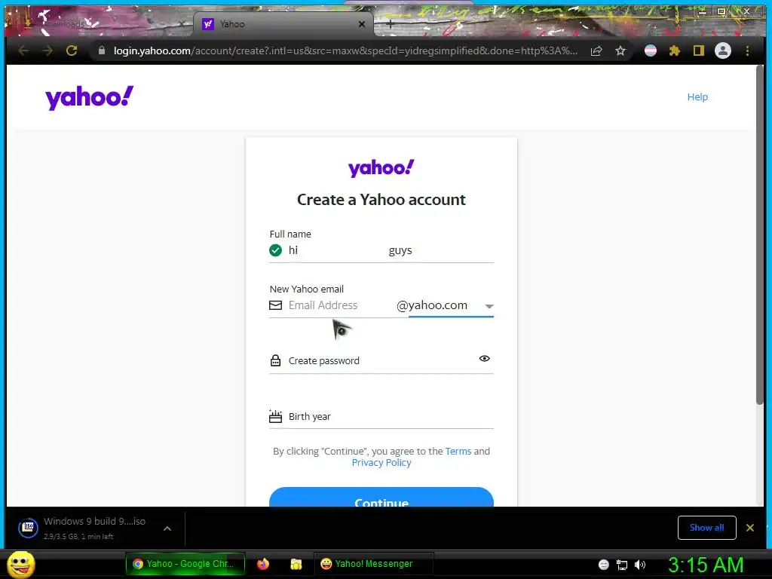
Task: Click the envelope icon beside Email Address
Action: 276,305
